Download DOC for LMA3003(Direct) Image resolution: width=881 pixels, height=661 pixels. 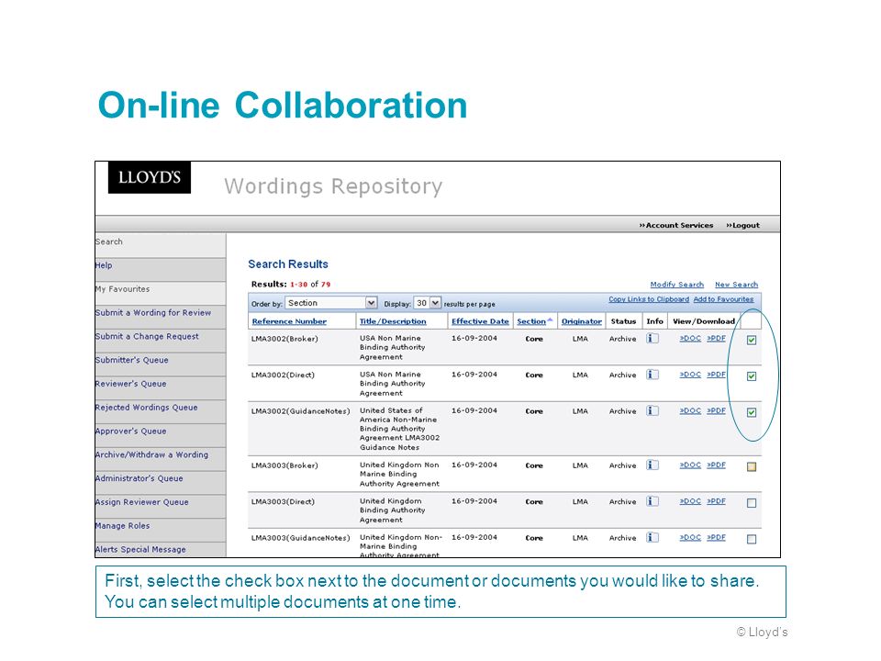coord(690,501)
